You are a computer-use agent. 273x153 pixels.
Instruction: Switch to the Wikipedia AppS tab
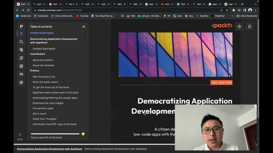pyautogui.click(x=231, y=4)
